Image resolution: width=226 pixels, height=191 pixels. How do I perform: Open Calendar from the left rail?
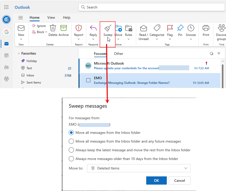pos(6,55)
